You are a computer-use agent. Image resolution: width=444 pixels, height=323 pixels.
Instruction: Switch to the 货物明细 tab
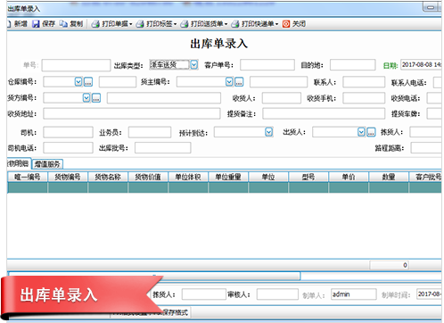point(19,163)
